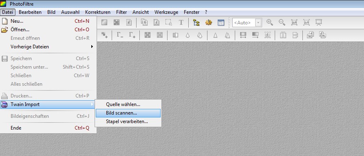Click the horizontal flip icon

[283, 35]
